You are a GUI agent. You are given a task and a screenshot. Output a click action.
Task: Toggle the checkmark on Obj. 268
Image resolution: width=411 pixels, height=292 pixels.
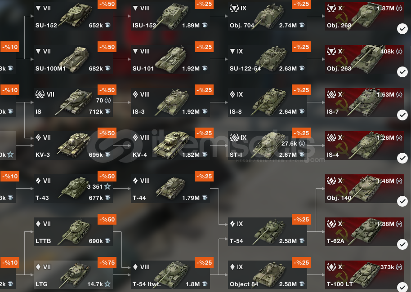402,29
